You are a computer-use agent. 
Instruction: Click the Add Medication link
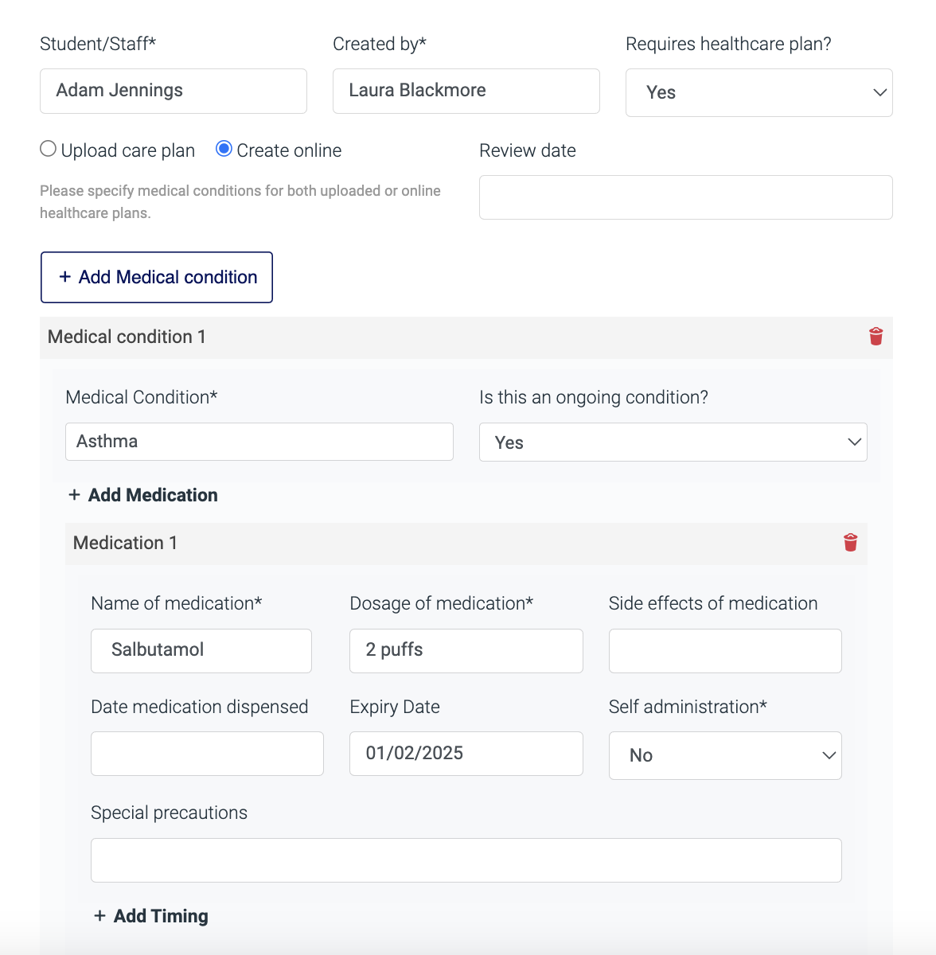click(143, 495)
